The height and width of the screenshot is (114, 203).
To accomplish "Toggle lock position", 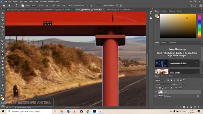I will click(166, 88).
